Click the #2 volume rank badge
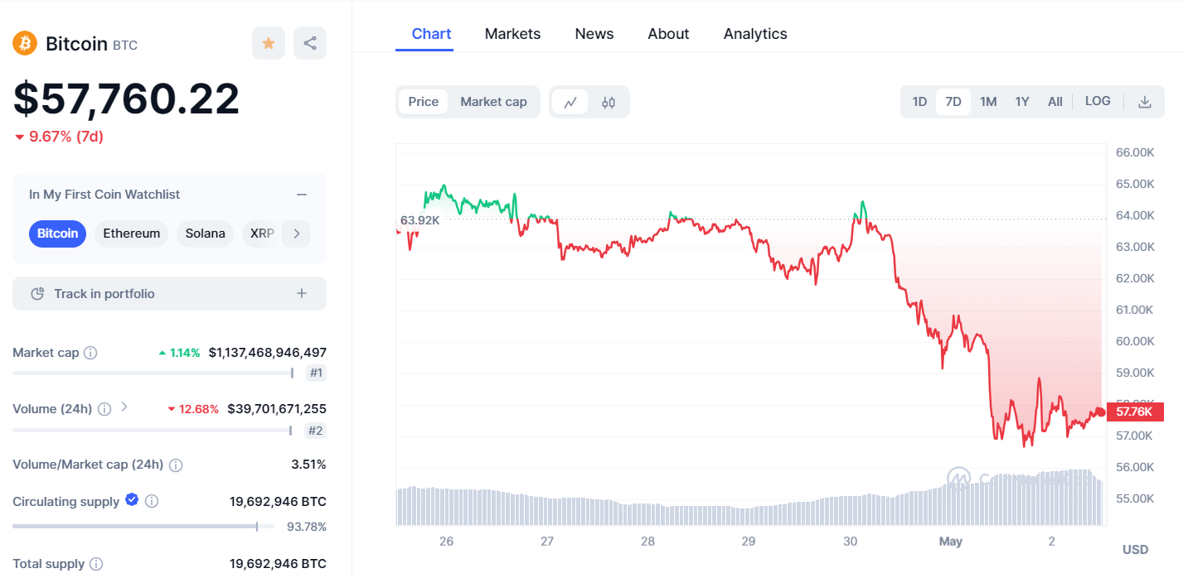Image resolution: width=1183 pixels, height=578 pixels. 316,431
